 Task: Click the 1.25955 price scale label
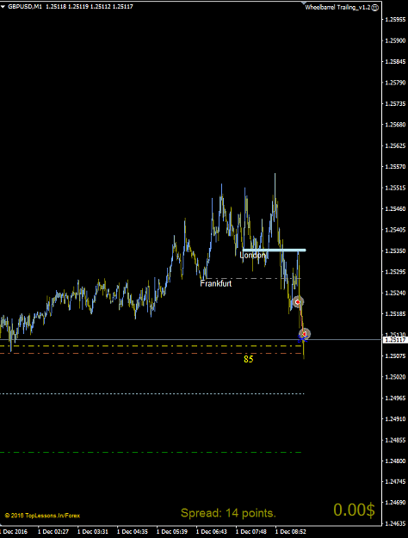tap(395, 20)
